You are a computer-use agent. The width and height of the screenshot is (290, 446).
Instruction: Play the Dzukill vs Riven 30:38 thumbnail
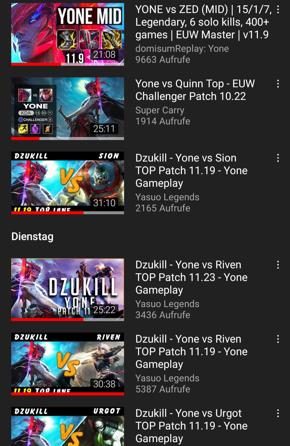coord(68,364)
